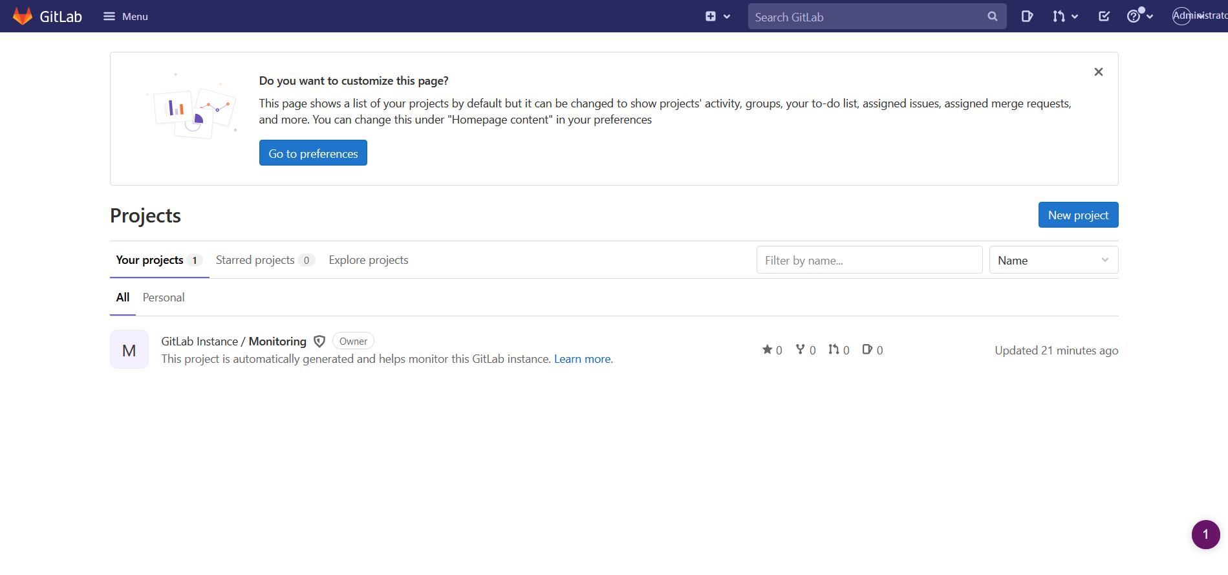Click the Monitoring project M avatar
The width and height of the screenshot is (1228, 575).
click(129, 349)
